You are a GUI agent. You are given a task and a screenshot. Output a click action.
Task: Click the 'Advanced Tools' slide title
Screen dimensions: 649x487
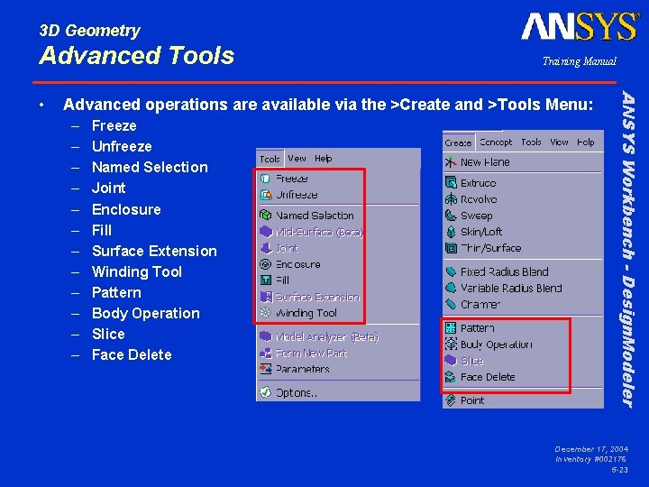[137, 55]
